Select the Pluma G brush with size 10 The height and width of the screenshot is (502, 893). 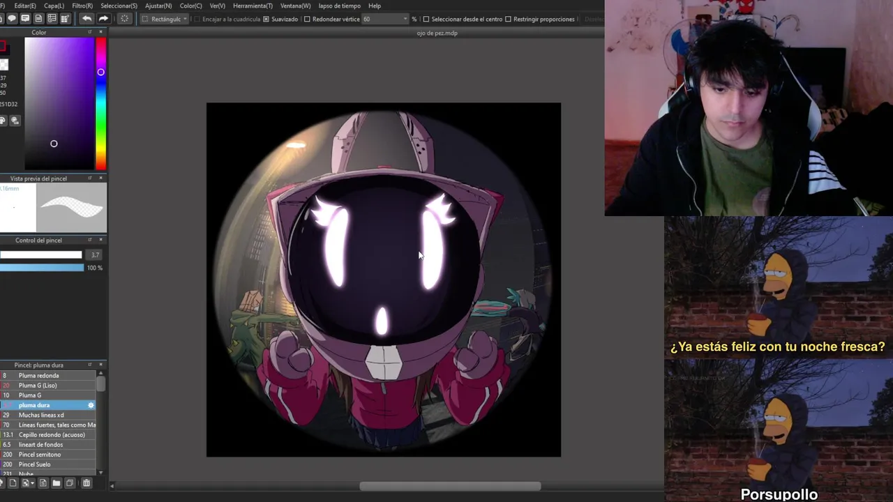48,395
